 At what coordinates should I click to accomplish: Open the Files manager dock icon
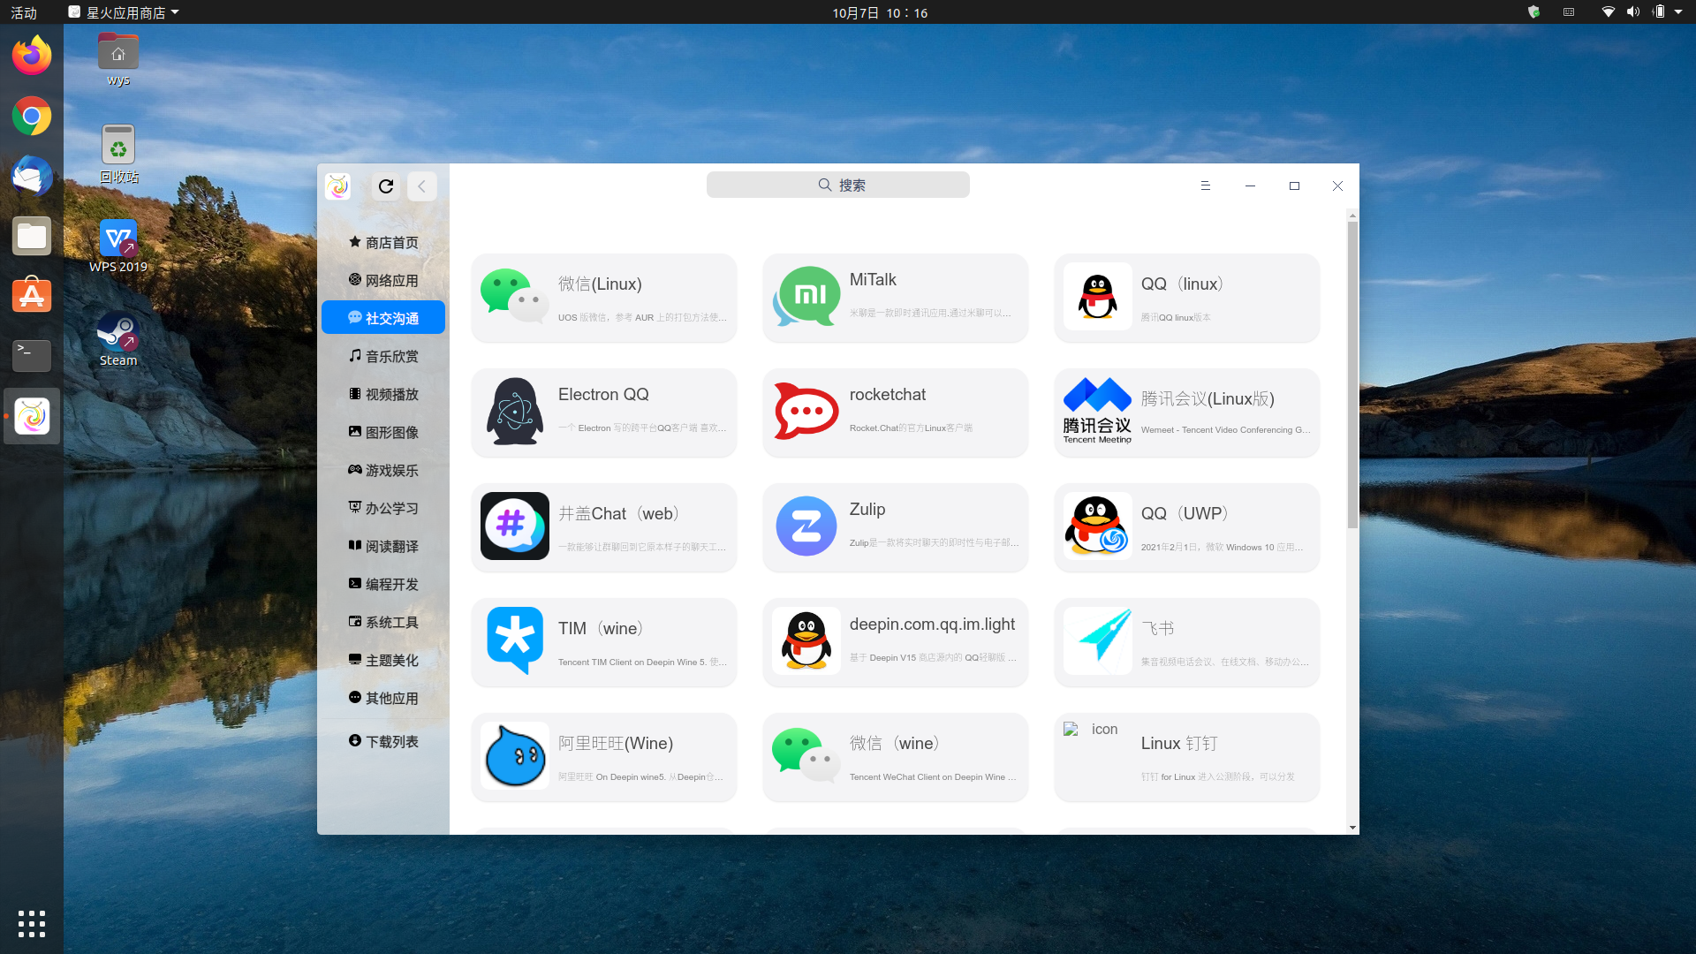[x=32, y=236]
